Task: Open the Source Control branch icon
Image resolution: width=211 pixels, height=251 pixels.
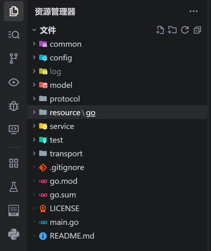Action: (14, 59)
